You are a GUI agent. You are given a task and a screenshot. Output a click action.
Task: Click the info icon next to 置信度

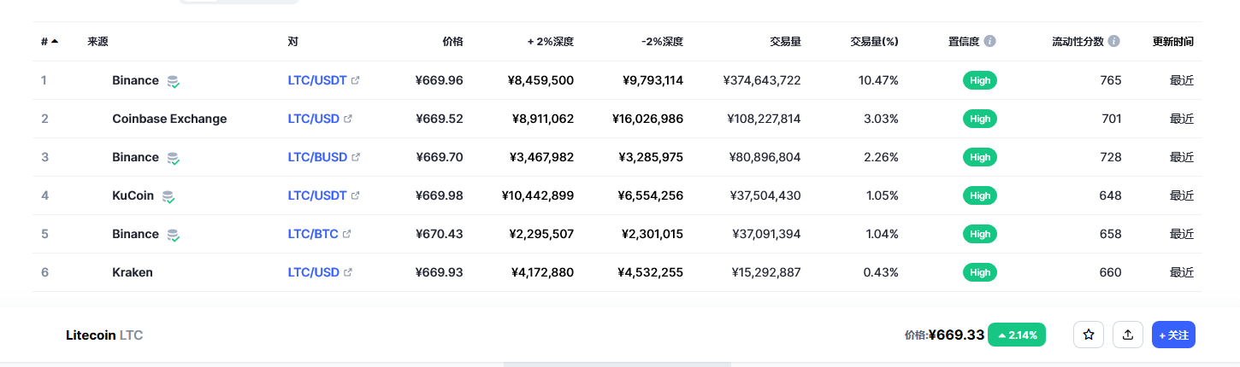990,41
